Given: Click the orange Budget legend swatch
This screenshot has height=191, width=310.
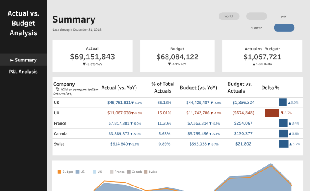Looking at the screenshot, I should coord(59,172).
